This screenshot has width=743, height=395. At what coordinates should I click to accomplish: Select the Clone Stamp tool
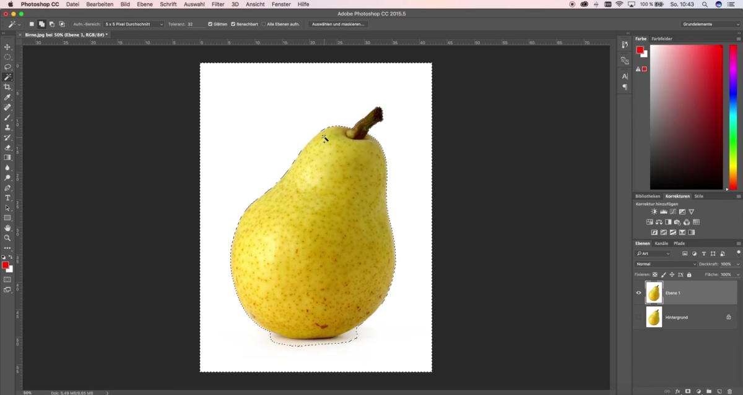coord(8,127)
